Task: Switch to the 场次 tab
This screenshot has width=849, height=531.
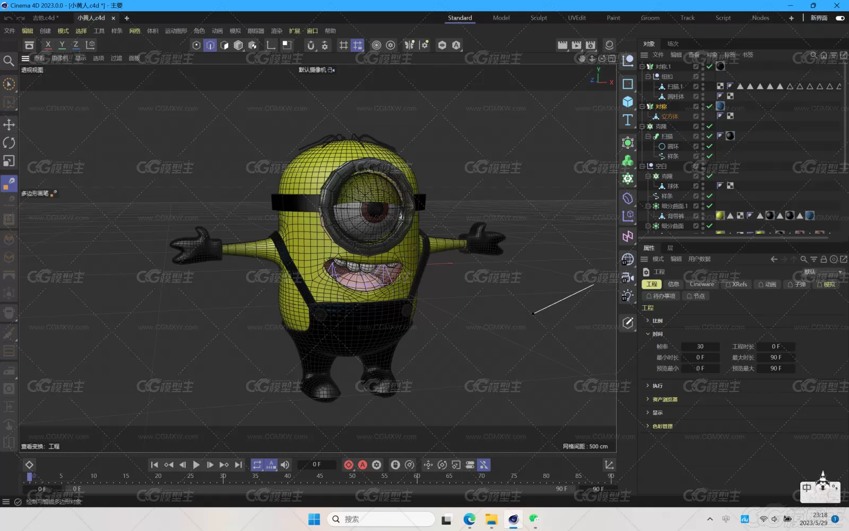Action: click(673, 44)
